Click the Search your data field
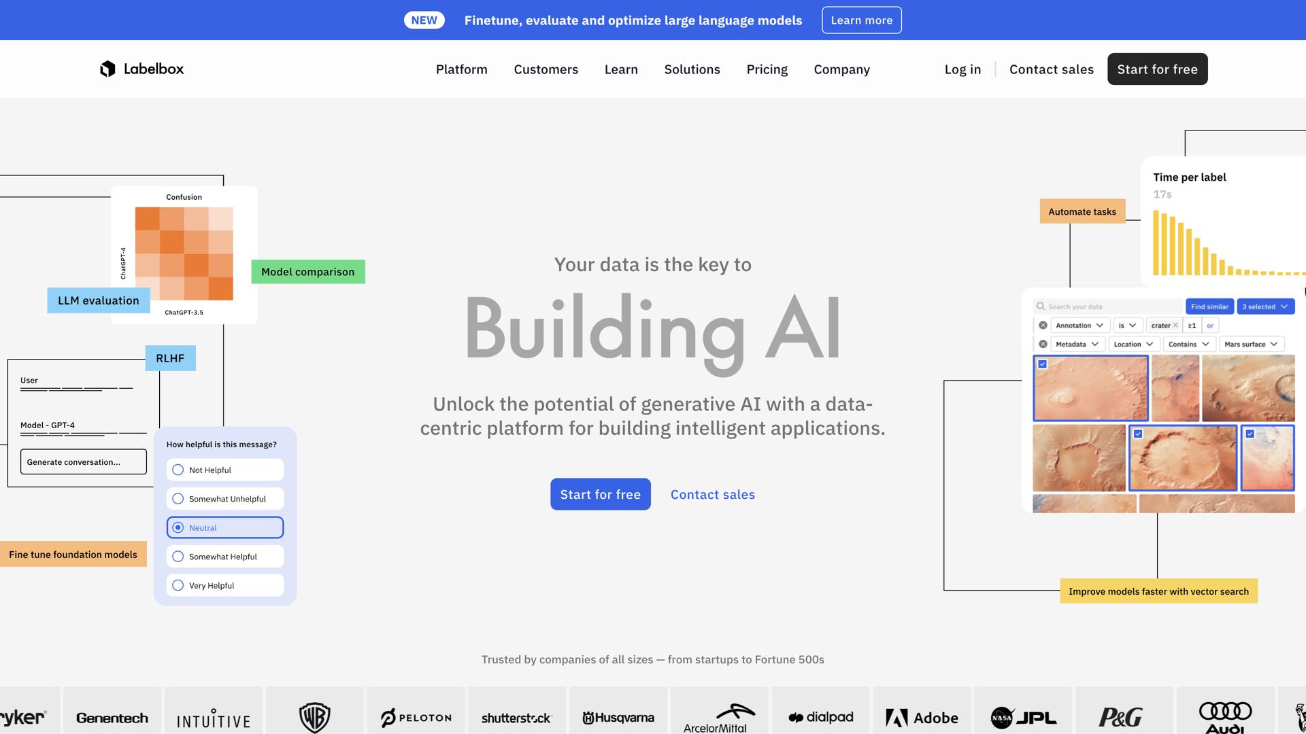This screenshot has height=734, width=1306. pos(1112,307)
